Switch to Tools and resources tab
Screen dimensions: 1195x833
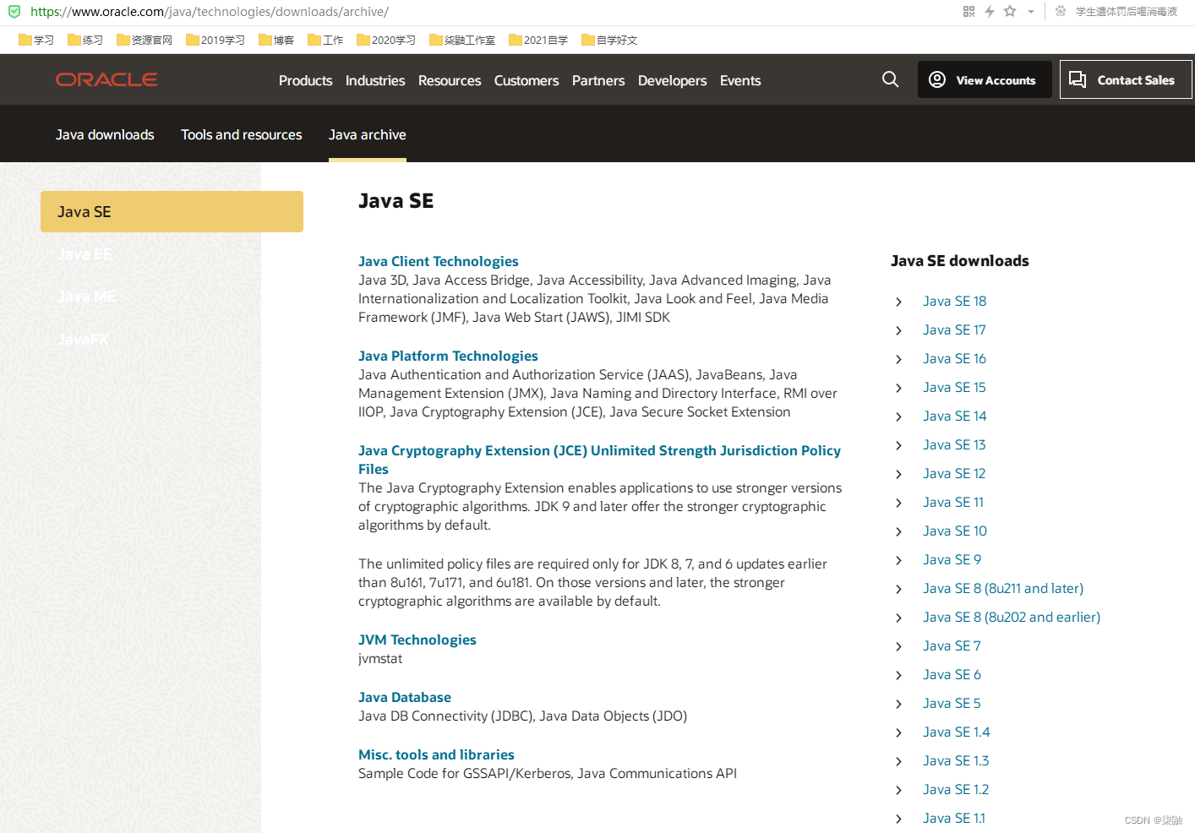tap(241, 134)
